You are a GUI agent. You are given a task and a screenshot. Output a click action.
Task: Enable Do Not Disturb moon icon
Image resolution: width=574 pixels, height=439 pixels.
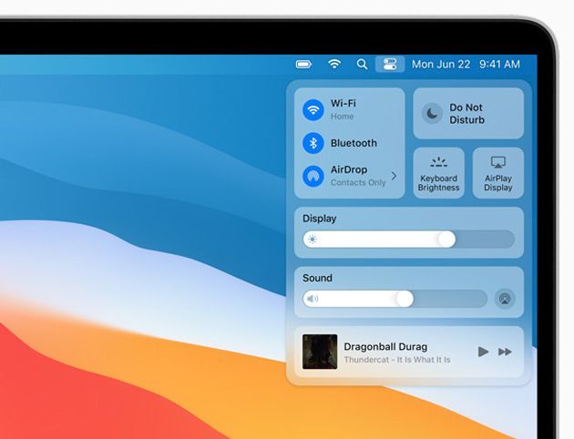[x=432, y=114]
